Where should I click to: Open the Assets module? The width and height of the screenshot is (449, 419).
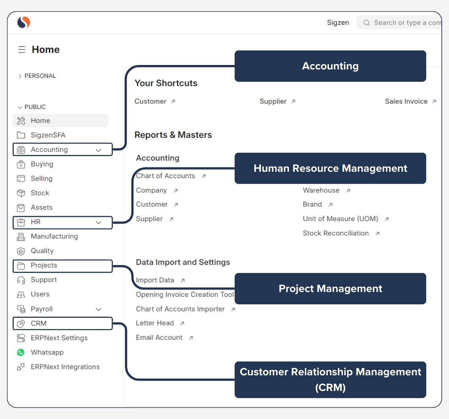41,208
